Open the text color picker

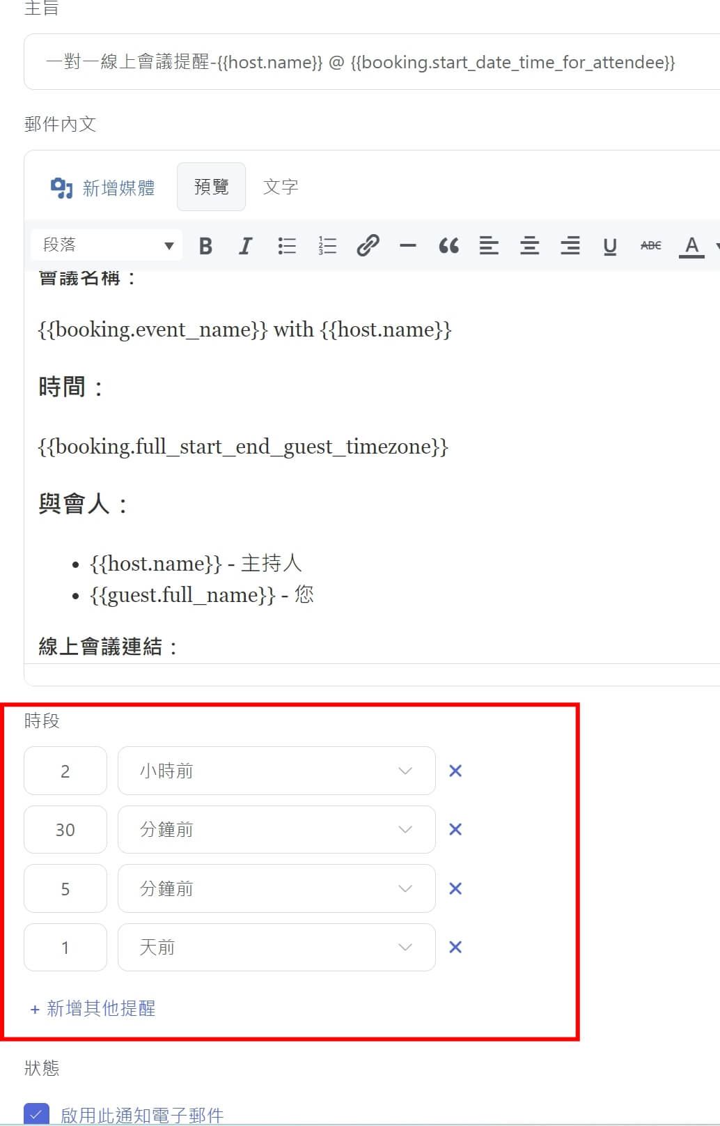click(691, 246)
